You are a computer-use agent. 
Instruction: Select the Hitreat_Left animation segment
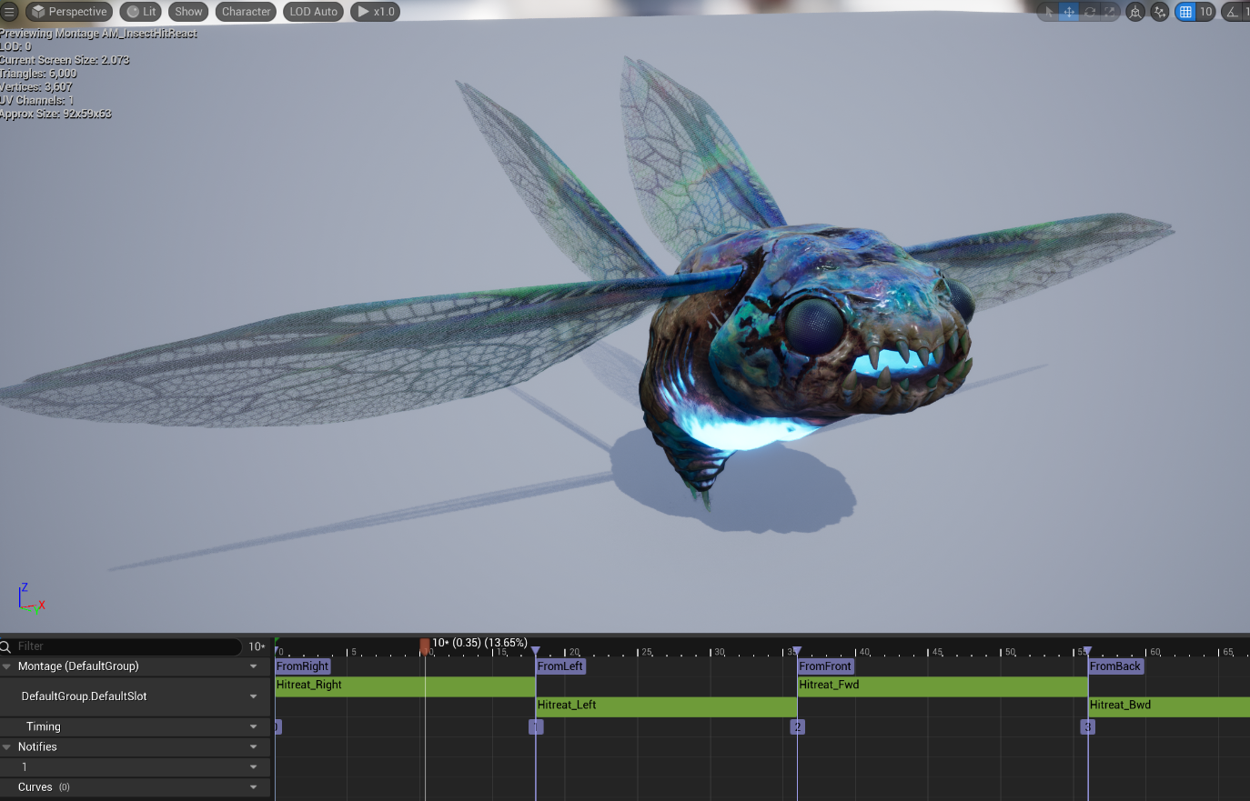point(666,706)
